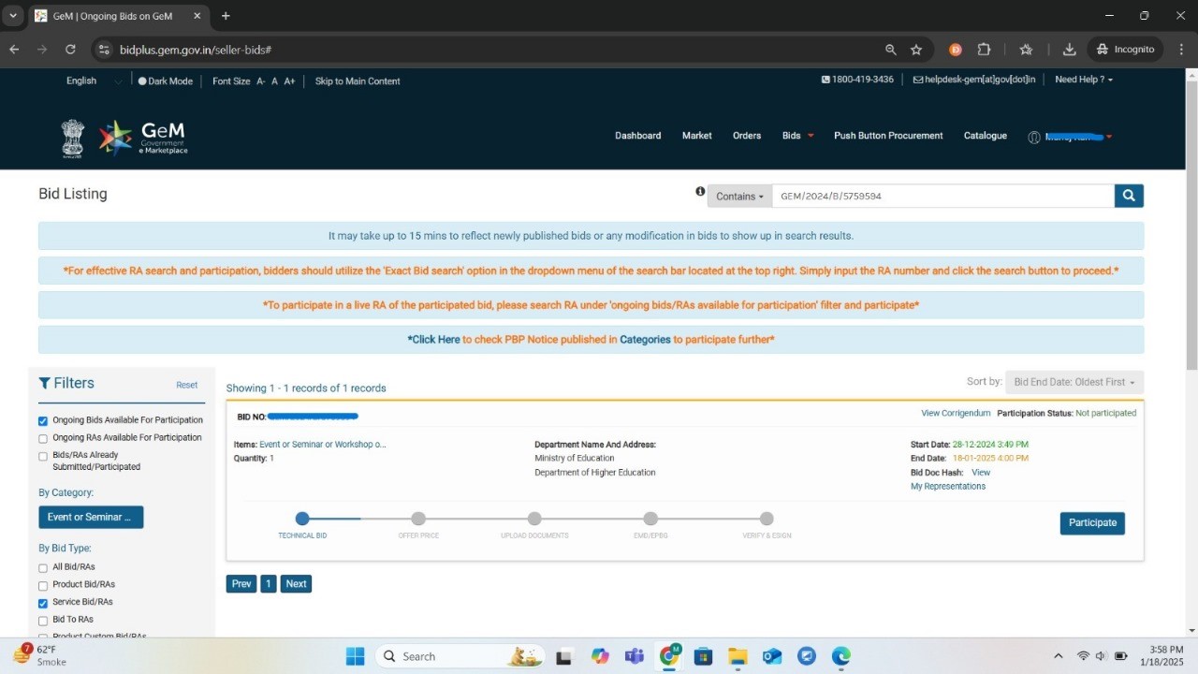The width and height of the screenshot is (1198, 674).
Task: Check Ongoing RAs Available For Participation
Action: tap(43, 438)
